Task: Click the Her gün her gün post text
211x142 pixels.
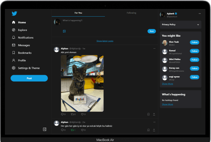Action: point(86,126)
